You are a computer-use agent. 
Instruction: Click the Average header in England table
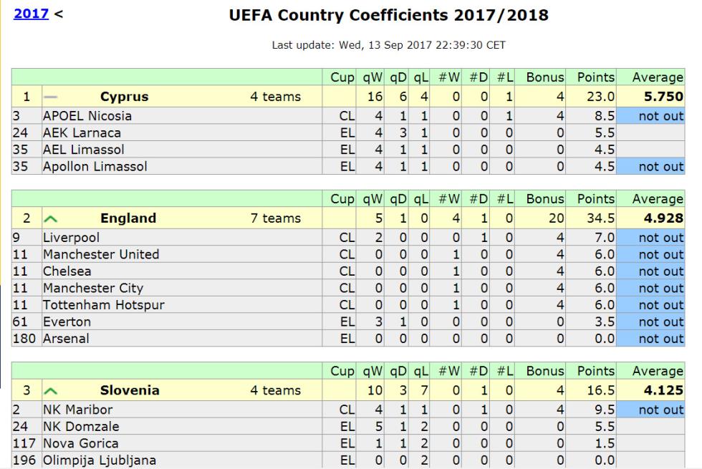point(658,199)
